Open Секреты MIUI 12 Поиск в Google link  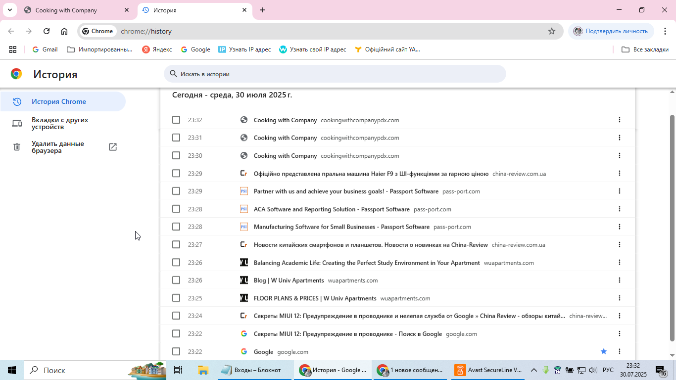[348, 333]
